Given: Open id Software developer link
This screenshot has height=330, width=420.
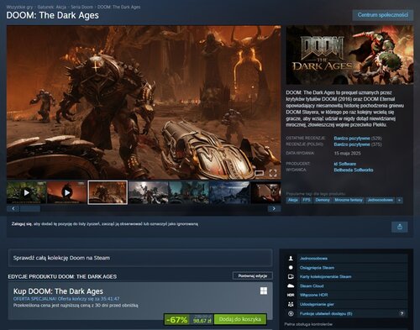Looking at the screenshot, I should pos(344,164).
